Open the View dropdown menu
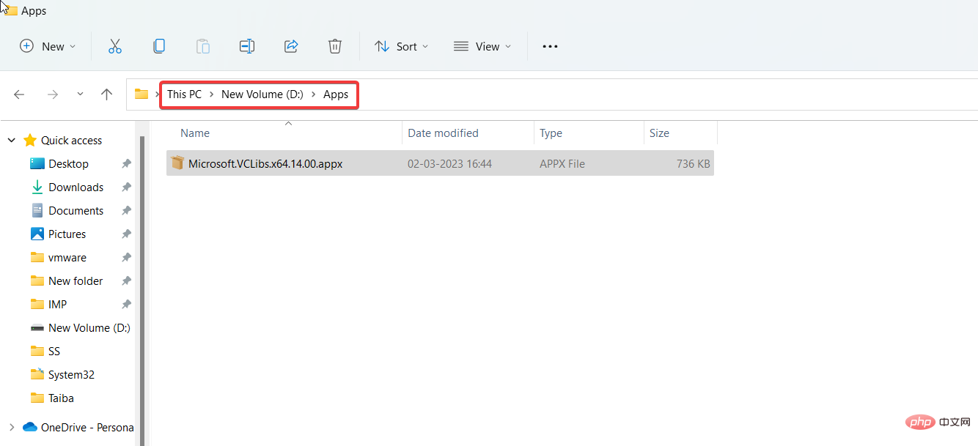Viewport: 978px width, 446px height. (x=482, y=46)
